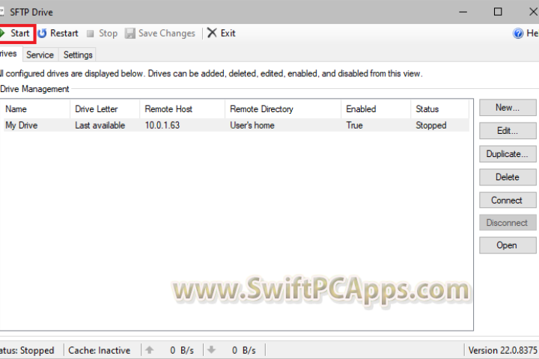
Task: Sort by the Remote Host column header
Action: tap(183, 109)
